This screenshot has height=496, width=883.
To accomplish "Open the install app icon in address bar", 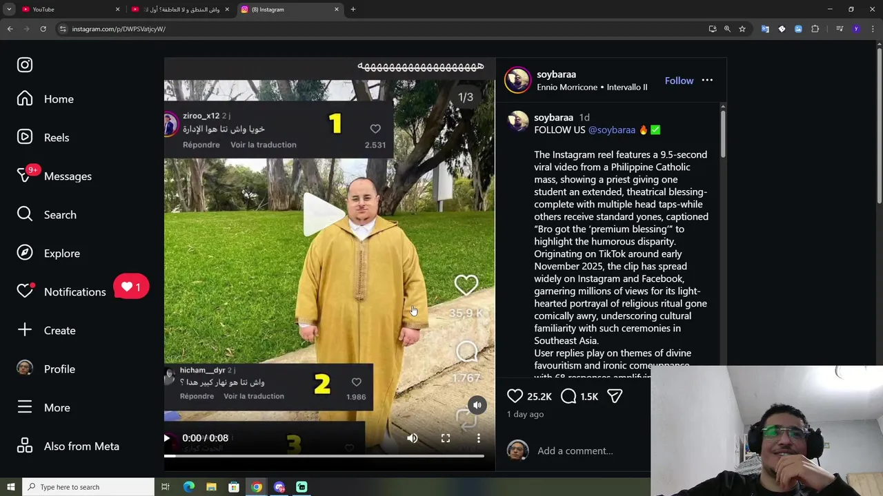I will point(713,29).
